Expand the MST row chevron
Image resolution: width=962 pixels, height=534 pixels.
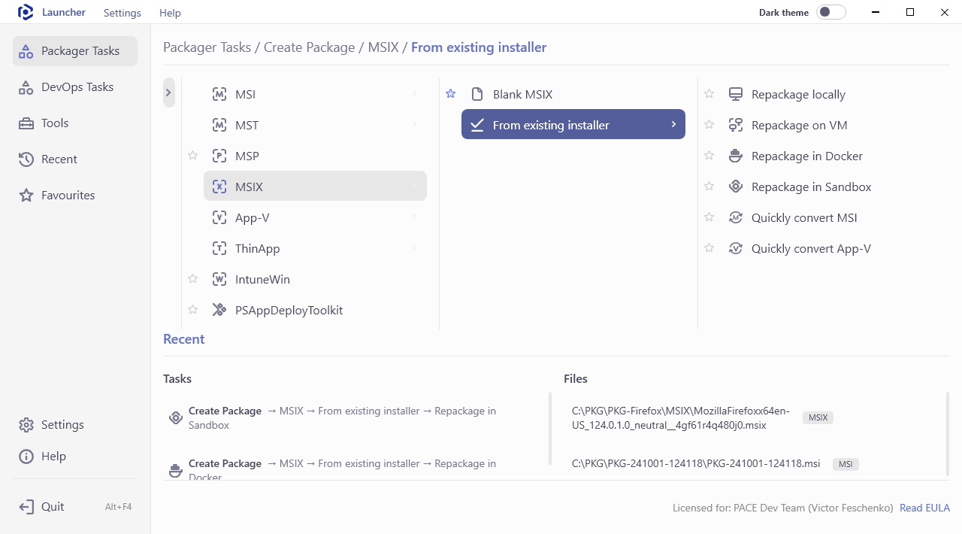coord(415,125)
